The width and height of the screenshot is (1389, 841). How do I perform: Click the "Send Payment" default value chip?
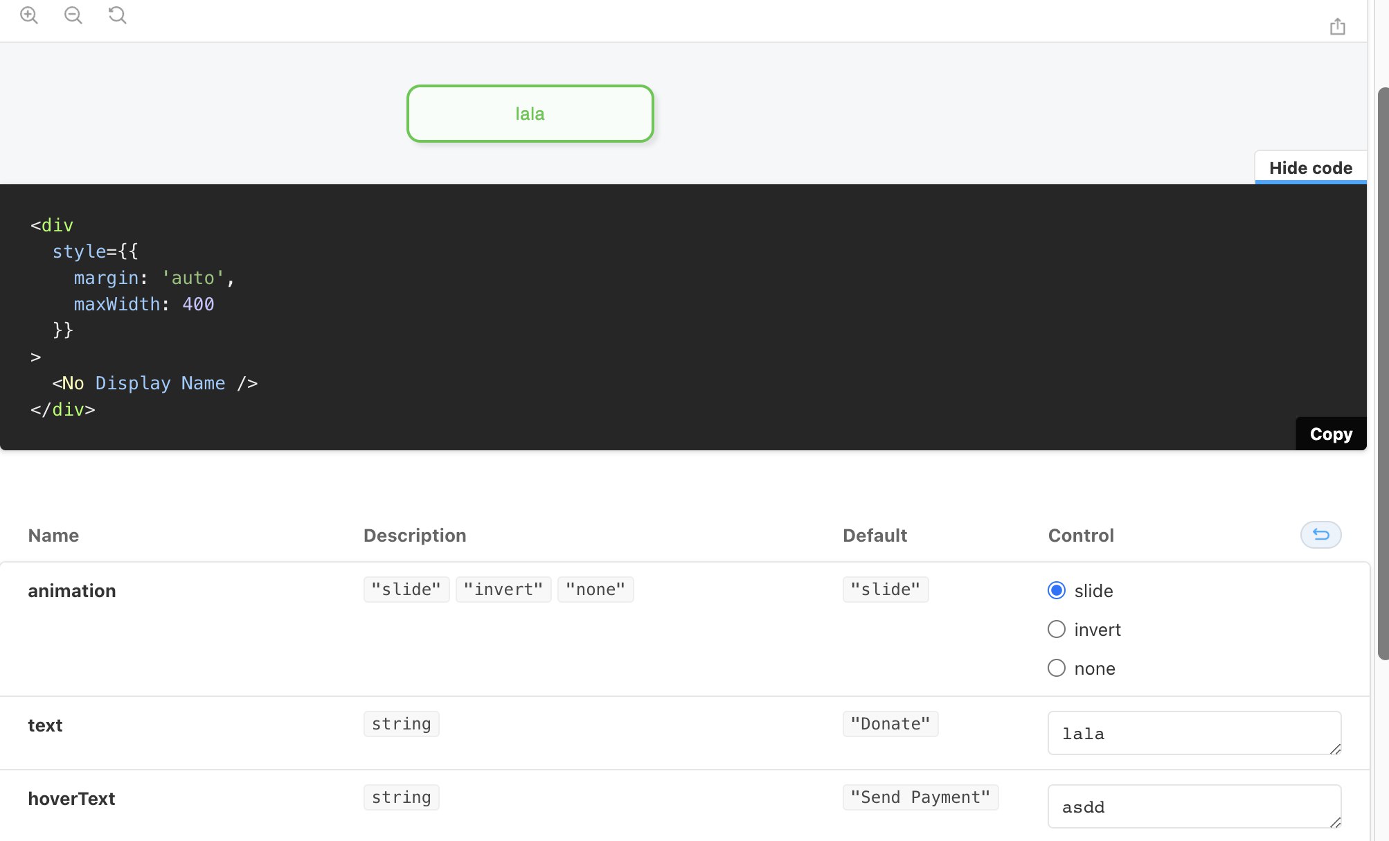[920, 797]
